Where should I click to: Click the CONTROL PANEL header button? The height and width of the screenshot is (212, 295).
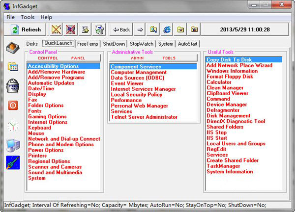coord(63,58)
